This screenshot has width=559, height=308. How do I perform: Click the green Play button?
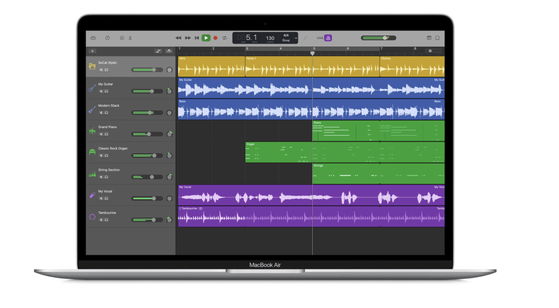pyautogui.click(x=206, y=38)
